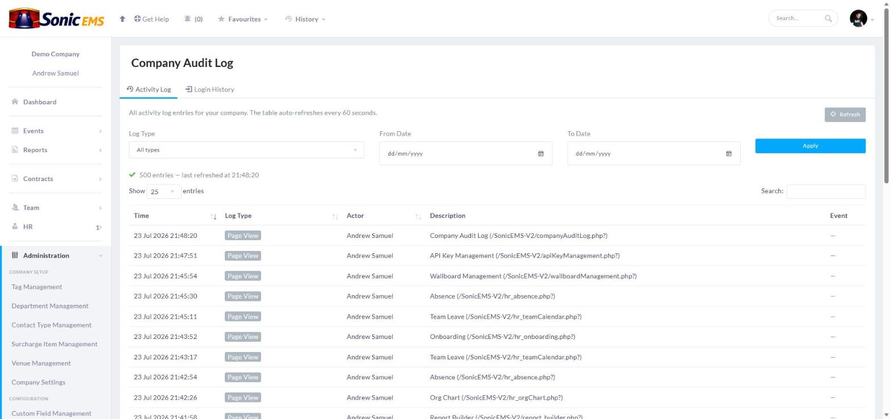Open the To Date calendar picker icon
Image resolution: width=890 pixels, height=419 pixels.
729,153
